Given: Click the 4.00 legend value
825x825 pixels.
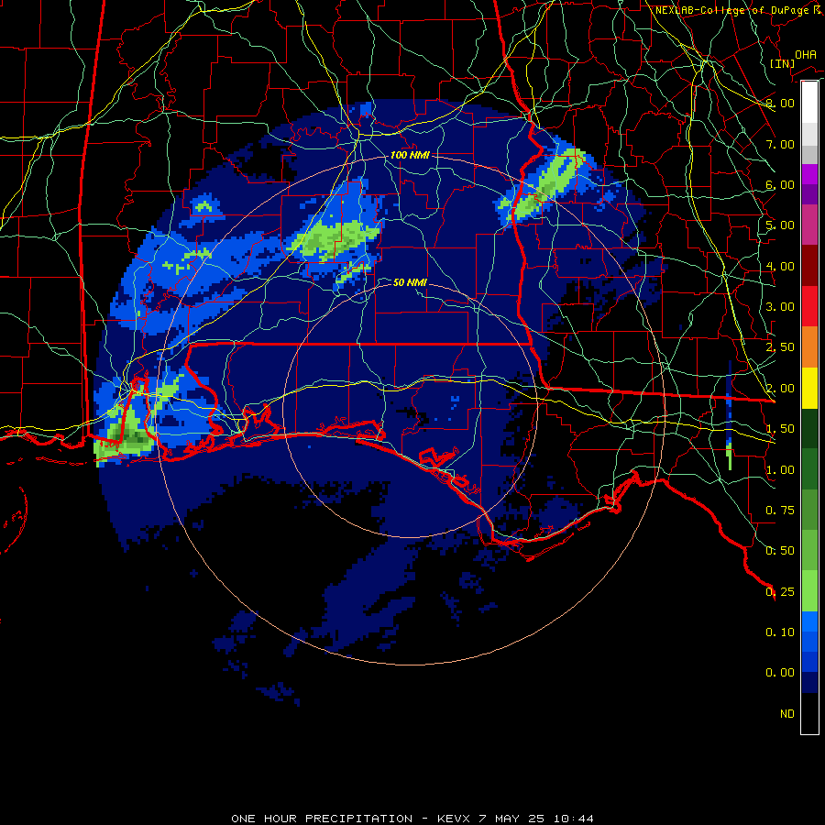Looking at the screenshot, I should click(x=780, y=266).
